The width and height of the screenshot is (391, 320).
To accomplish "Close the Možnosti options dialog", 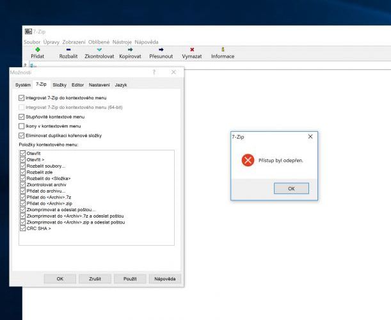I will [x=173, y=72].
